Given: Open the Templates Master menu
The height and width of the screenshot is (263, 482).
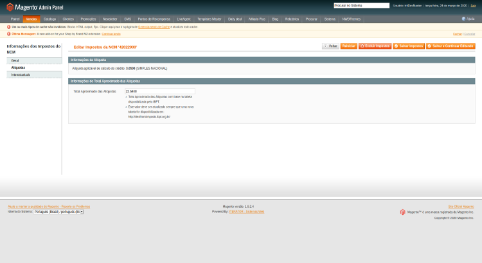Looking at the screenshot, I should pos(210,19).
